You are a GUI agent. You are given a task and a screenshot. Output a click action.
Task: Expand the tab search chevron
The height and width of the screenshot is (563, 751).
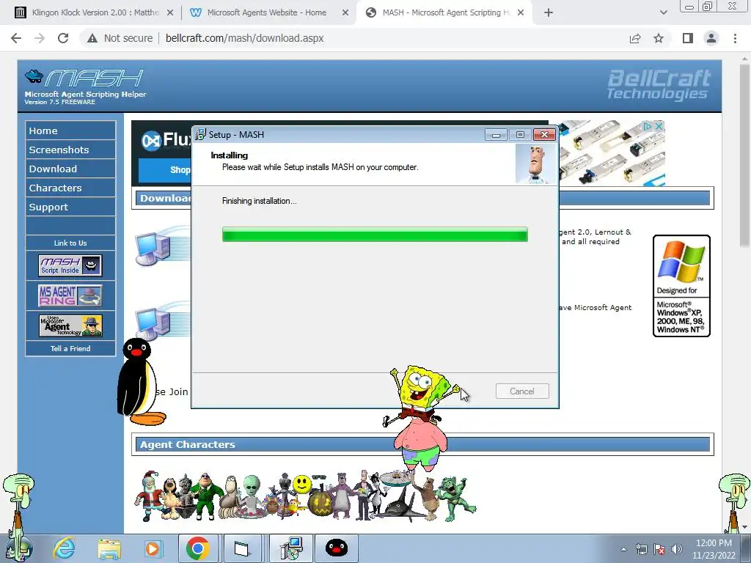663,12
